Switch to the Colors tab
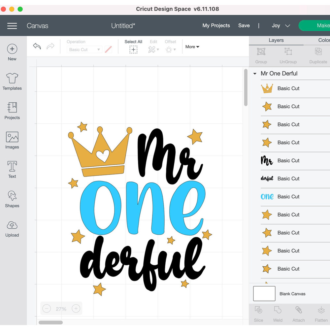Viewport: 330px width, 330px height. click(323, 40)
